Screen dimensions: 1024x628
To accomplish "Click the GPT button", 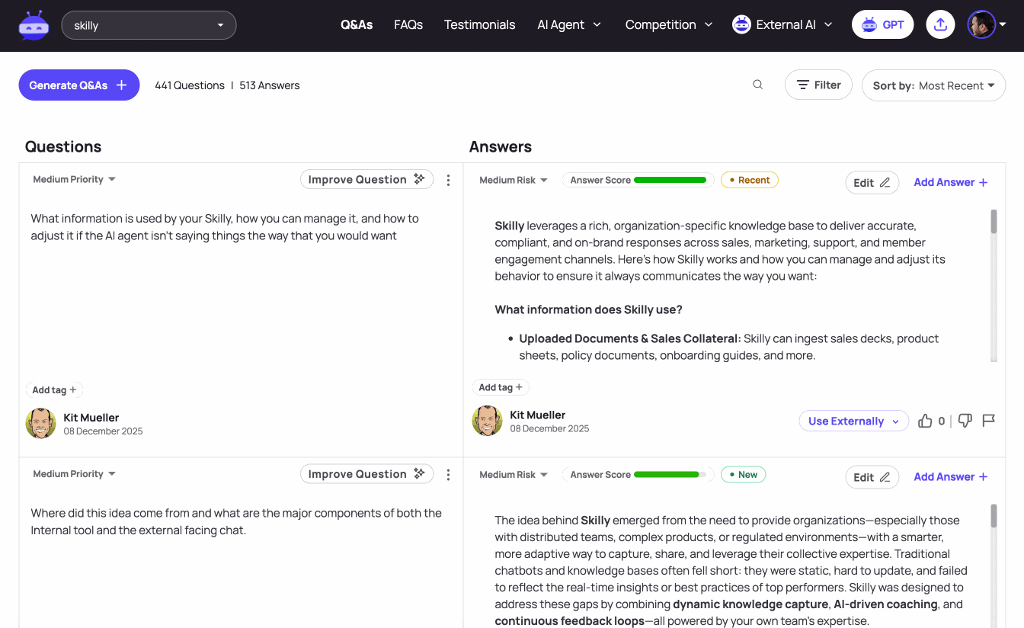I will pos(883,25).
